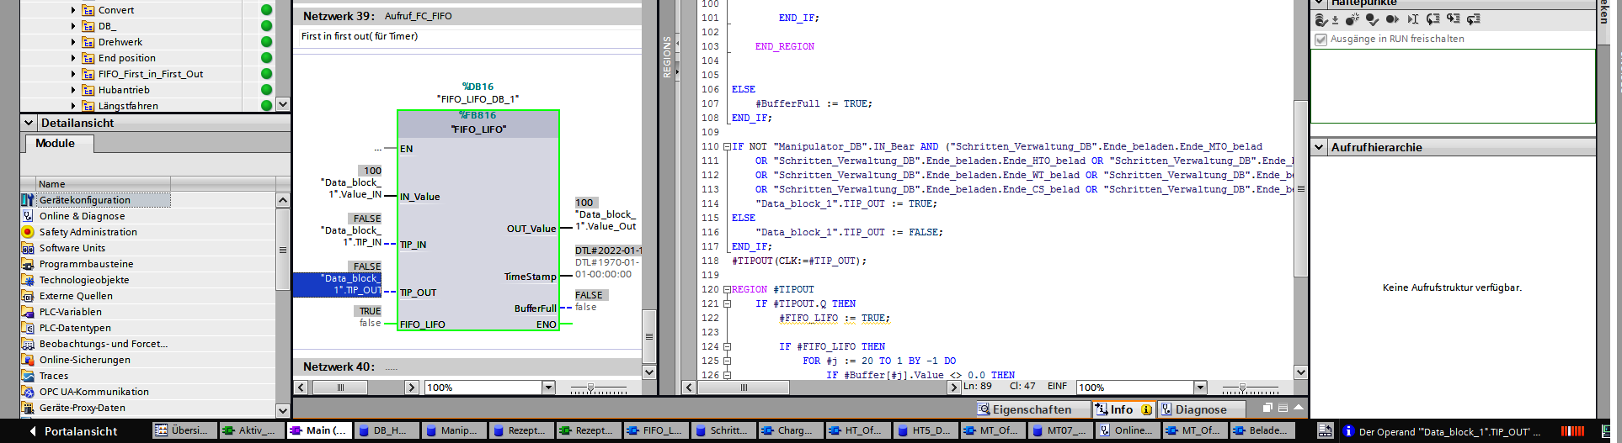Select PLC-Variablen in the detail list
1622x443 pixels.
coord(71,312)
